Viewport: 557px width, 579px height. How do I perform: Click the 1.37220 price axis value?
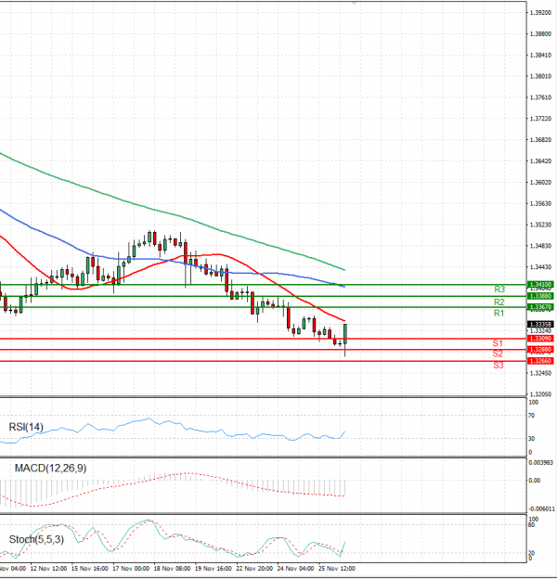coord(540,119)
